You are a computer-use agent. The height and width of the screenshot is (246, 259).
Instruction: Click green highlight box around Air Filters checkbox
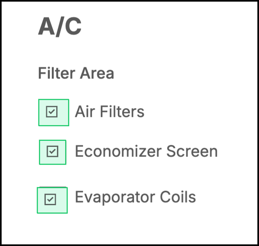pyautogui.click(x=54, y=112)
